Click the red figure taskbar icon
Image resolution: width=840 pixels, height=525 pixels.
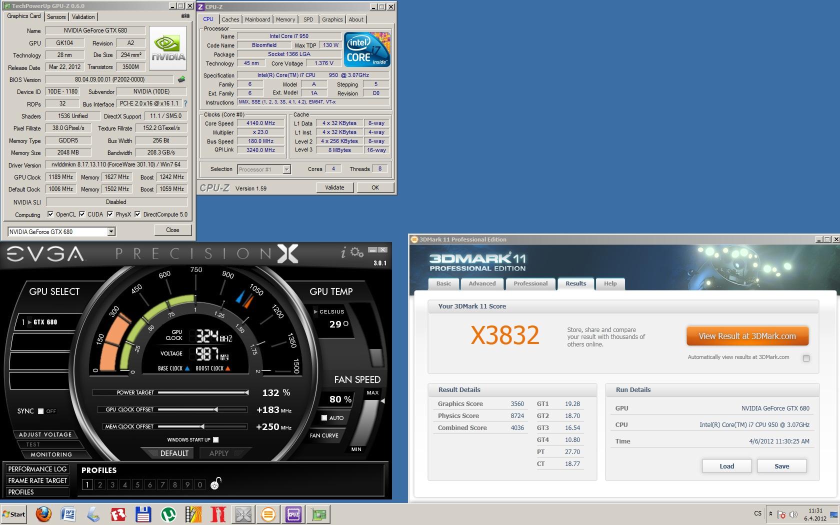[x=218, y=514]
